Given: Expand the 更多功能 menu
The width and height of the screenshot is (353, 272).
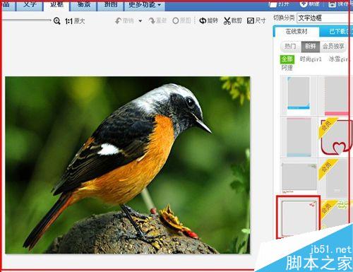Looking at the screenshot, I should (x=144, y=5).
